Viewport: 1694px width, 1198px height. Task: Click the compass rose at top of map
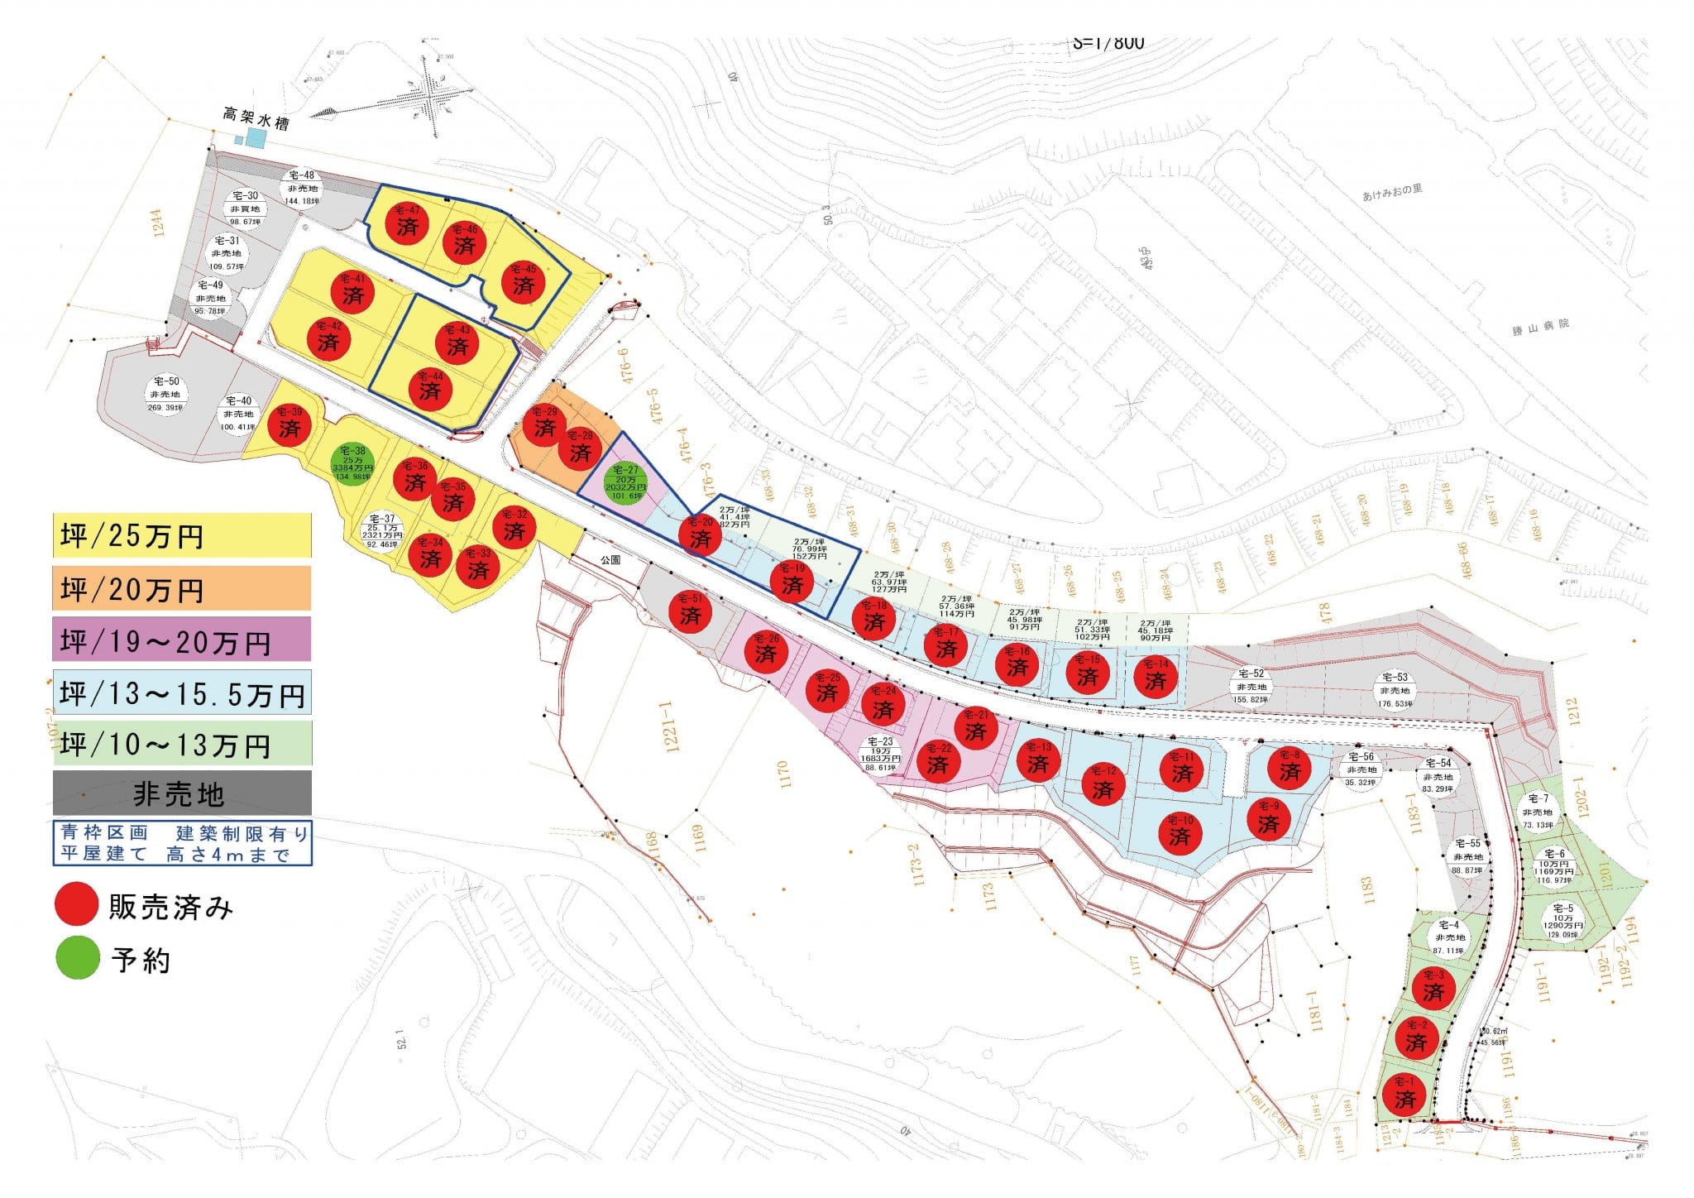[x=432, y=98]
